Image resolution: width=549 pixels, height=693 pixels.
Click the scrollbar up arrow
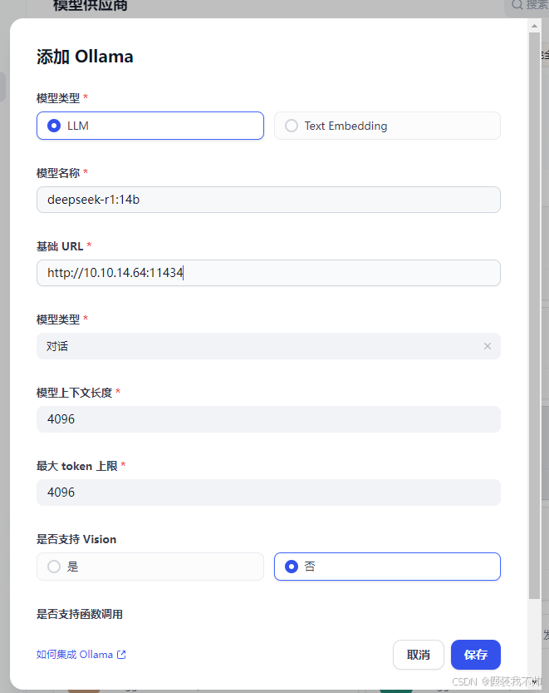534,25
